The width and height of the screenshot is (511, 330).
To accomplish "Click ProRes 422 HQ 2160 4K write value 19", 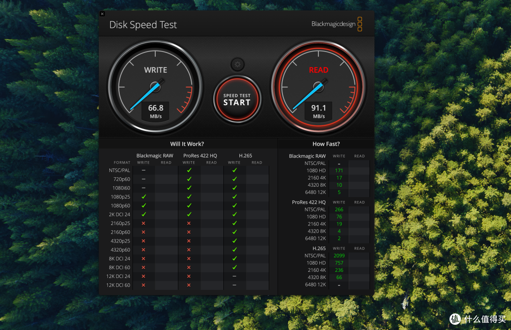I will click(339, 224).
